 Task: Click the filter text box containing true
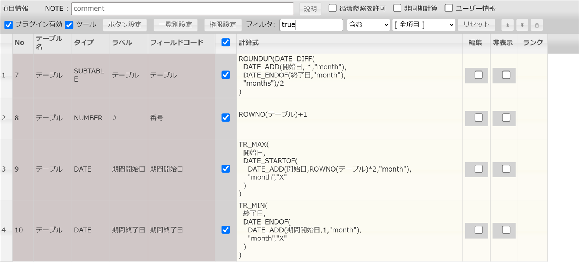point(311,25)
